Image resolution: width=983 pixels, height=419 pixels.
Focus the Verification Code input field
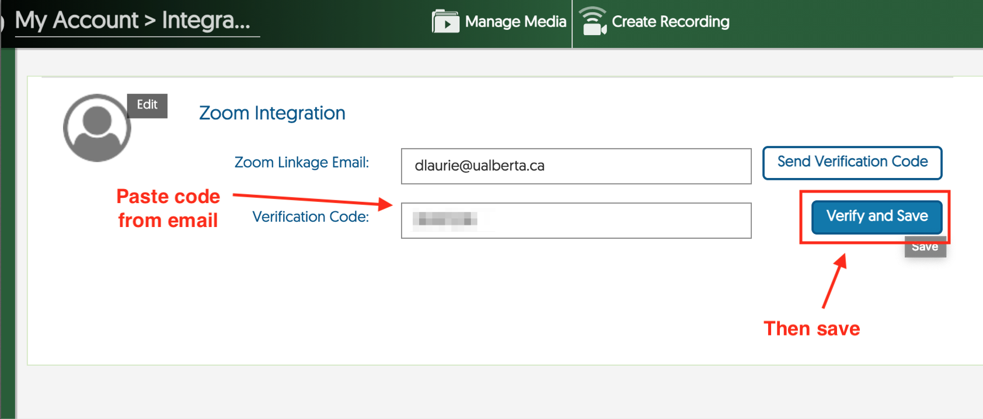pos(576,221)
